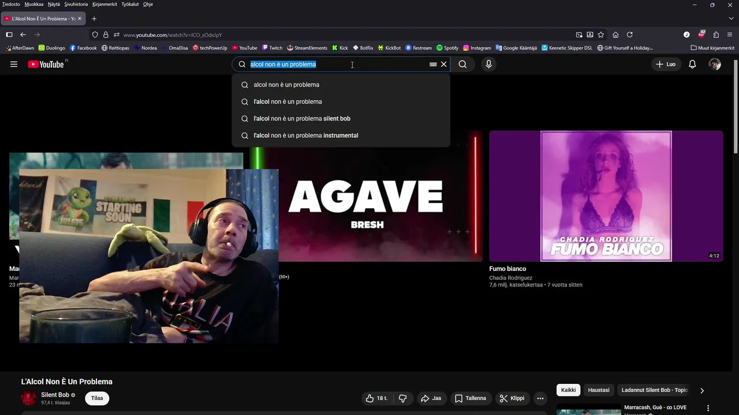This screenshot has width=739, height=415.
Task: Open the YouTube guide hamburger menu
Action: [x=14, y=65]
